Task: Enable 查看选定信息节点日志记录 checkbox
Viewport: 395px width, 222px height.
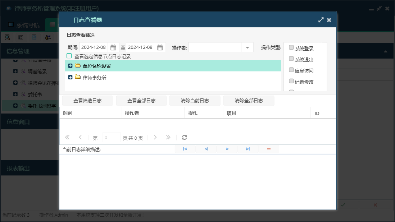Action: tap(69, 56)
